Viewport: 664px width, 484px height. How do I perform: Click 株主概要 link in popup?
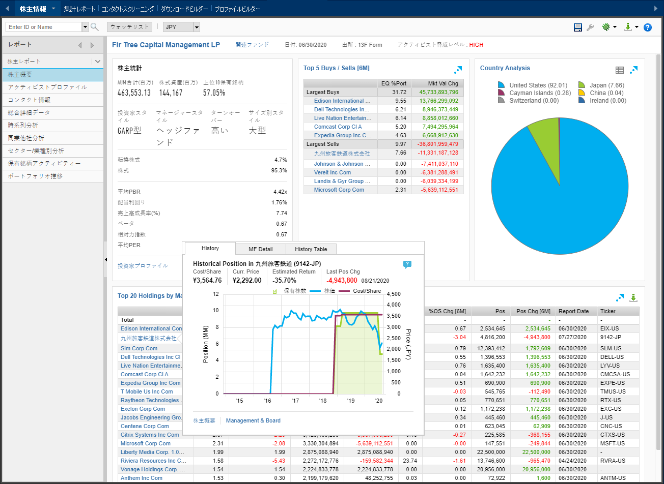click(204, 420)
